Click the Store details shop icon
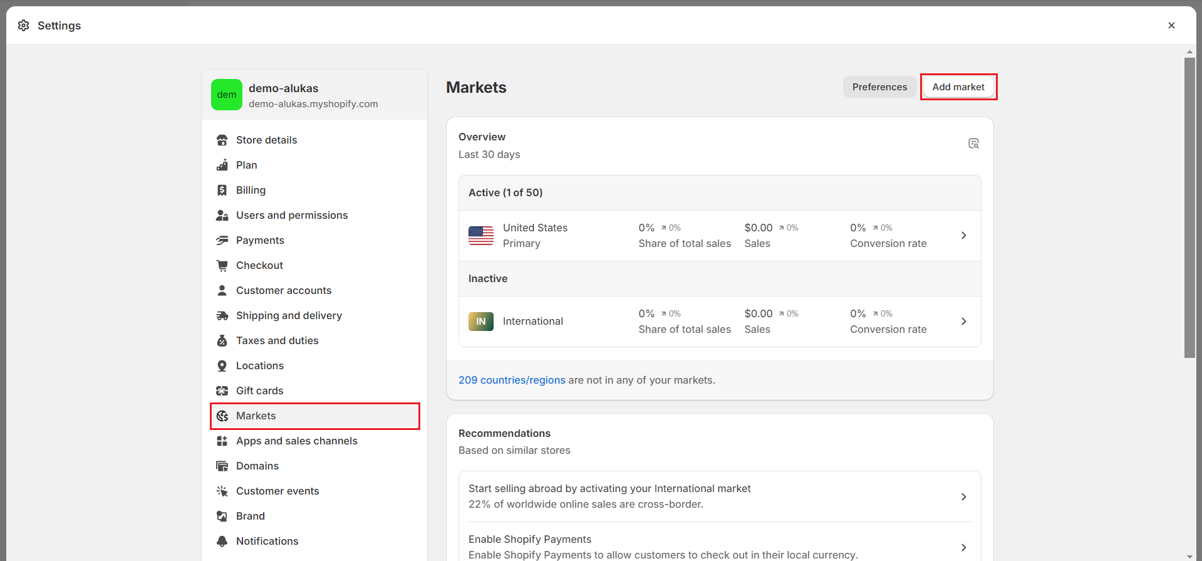The height and width of the screenshot is (561, 1202). click(222, 140)
